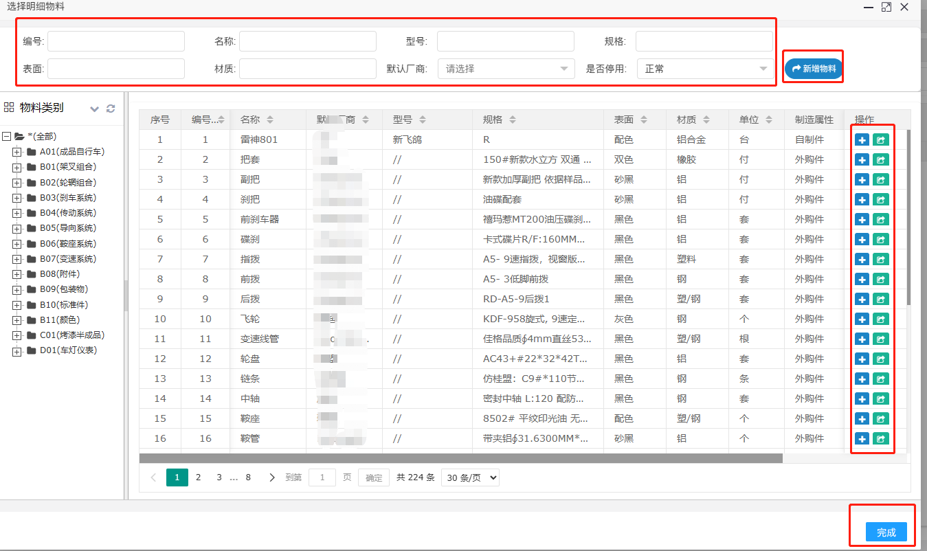Viewport: 927px width, 551px height.
Task: Click the green share icon for 链条 row
Action: click(880, 379)
